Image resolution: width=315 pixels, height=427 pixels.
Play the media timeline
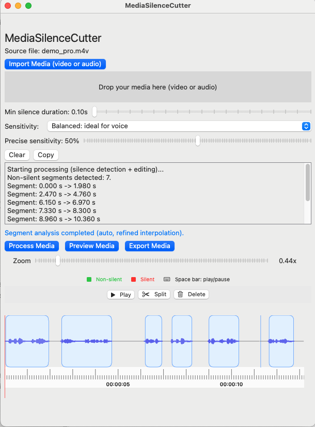[x=121, y=295]
